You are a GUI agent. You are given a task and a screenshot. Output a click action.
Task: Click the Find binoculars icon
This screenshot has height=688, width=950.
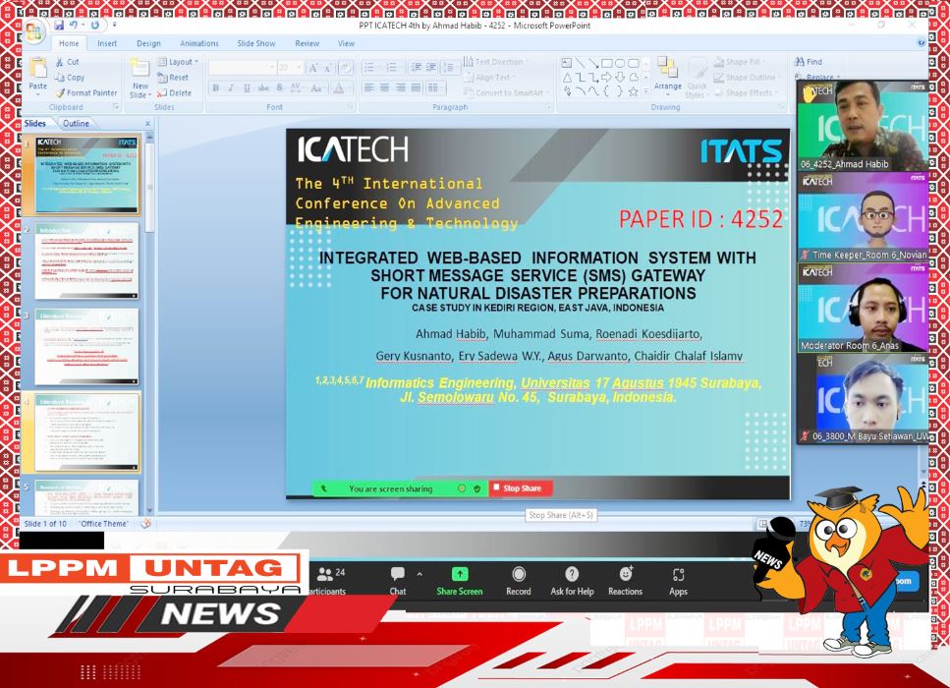(800, 62)
